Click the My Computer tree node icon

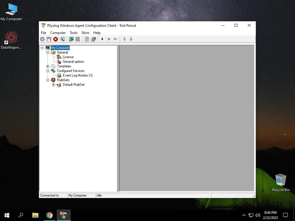pos(48,48)
